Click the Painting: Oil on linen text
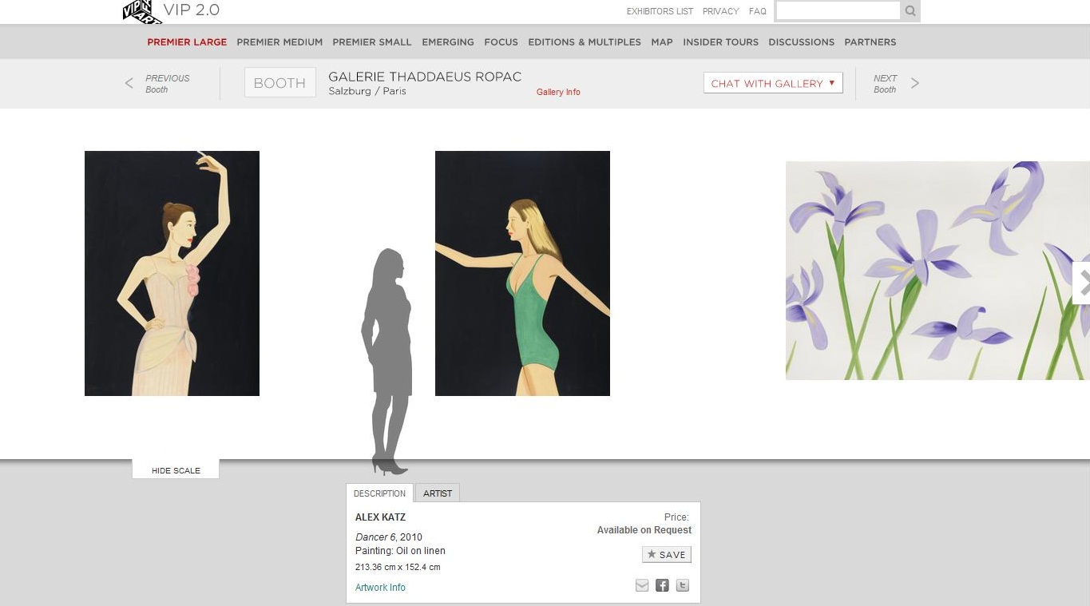This screenshot has width=1090, height=606. pos(400,551)
